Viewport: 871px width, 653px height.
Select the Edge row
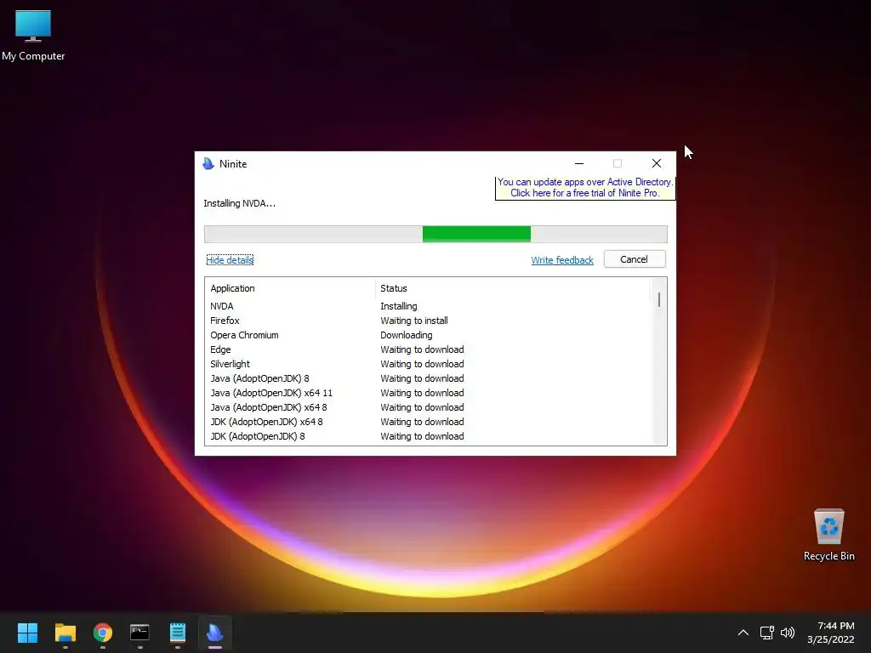(x=428, y=349)
